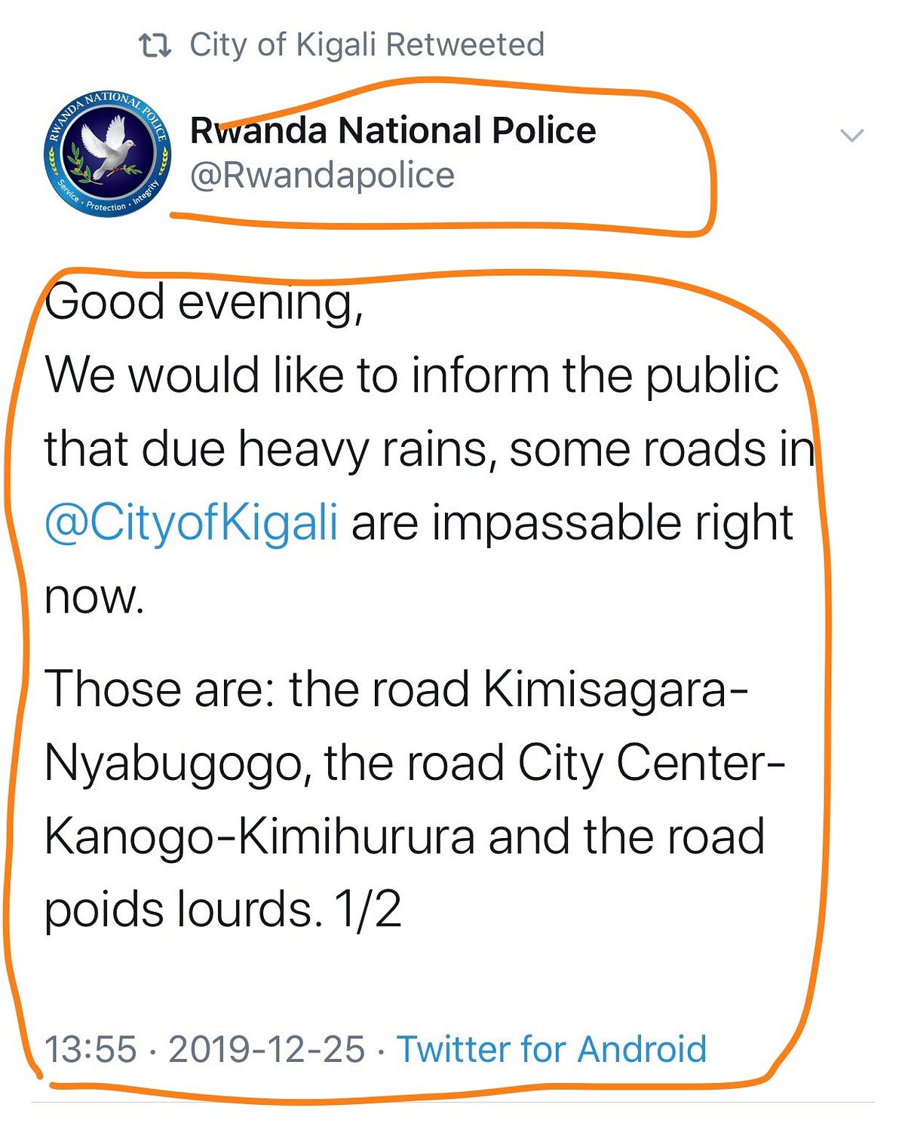The image size is (905, 1132).
Task: Click the 2019-12-25 tweet date
Action: pos(267,1049)
